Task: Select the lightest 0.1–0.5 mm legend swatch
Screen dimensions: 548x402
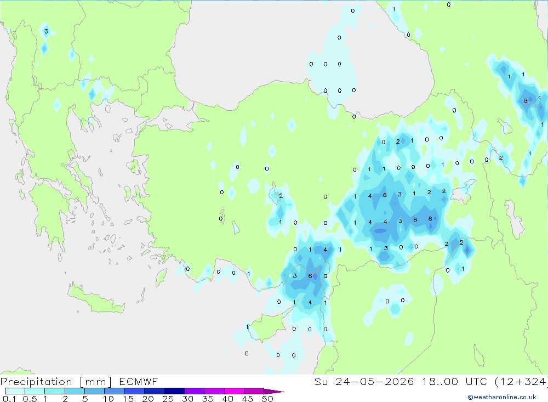Action: click(15, 391)
